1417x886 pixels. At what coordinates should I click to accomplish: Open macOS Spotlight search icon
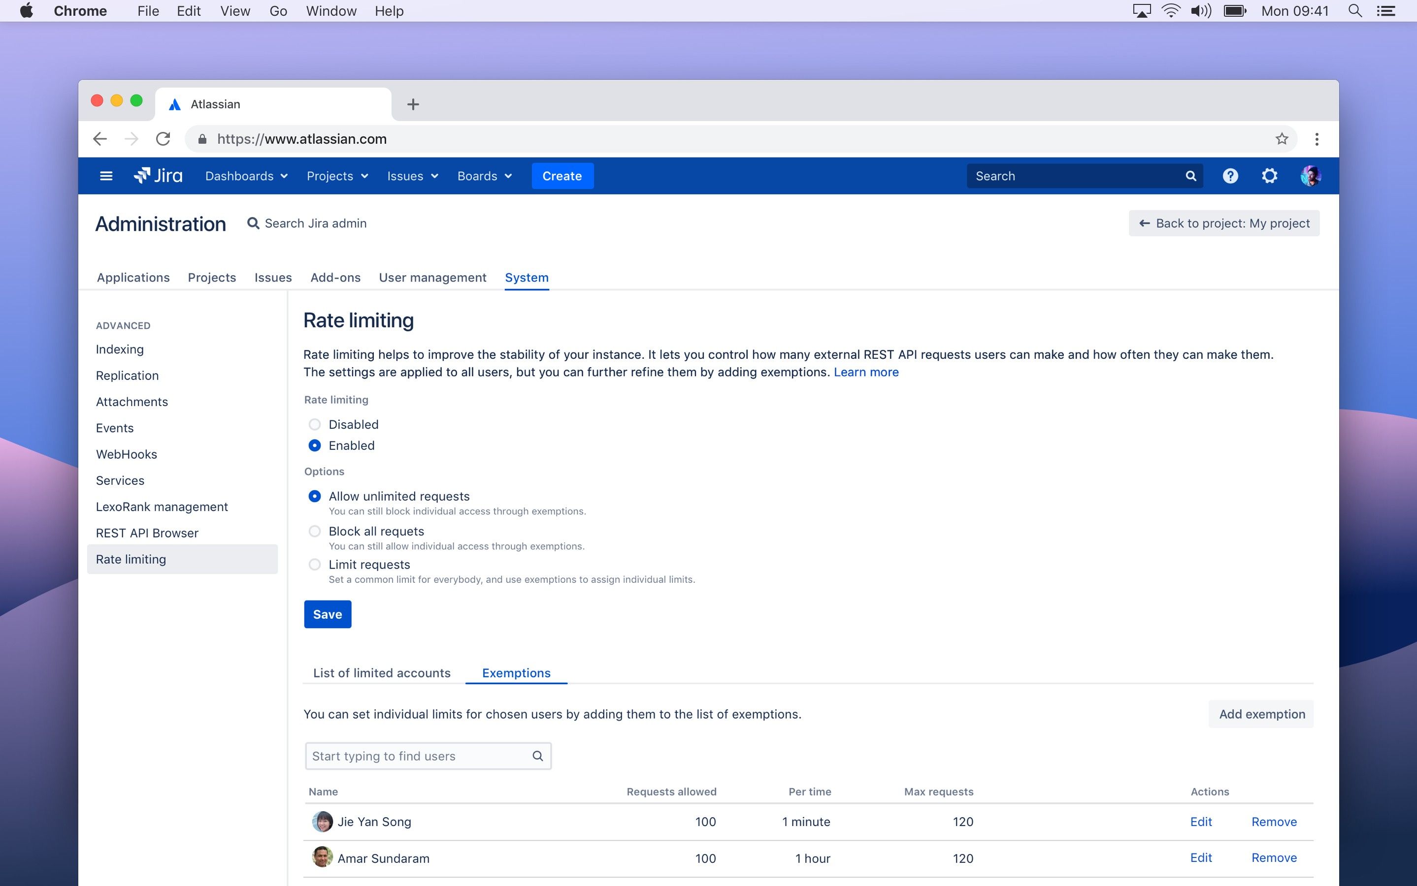1355,10
